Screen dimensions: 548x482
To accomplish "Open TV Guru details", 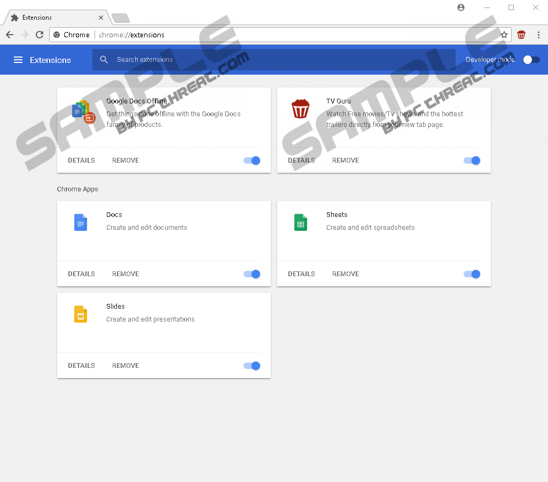I will (301, 160).
